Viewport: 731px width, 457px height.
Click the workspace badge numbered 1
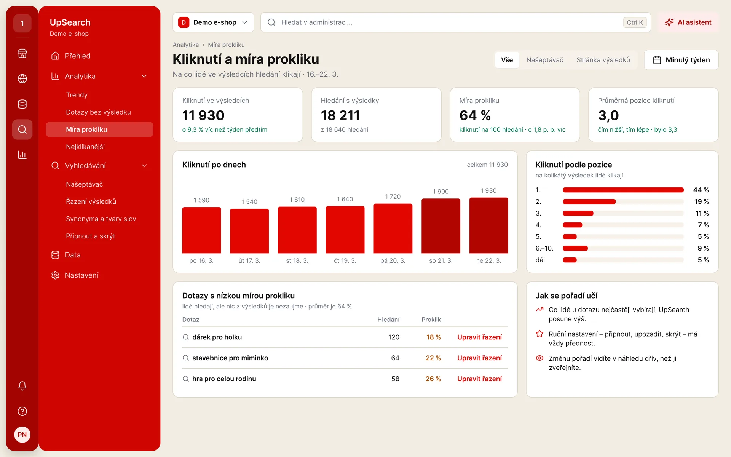click(x=22, y=23)
